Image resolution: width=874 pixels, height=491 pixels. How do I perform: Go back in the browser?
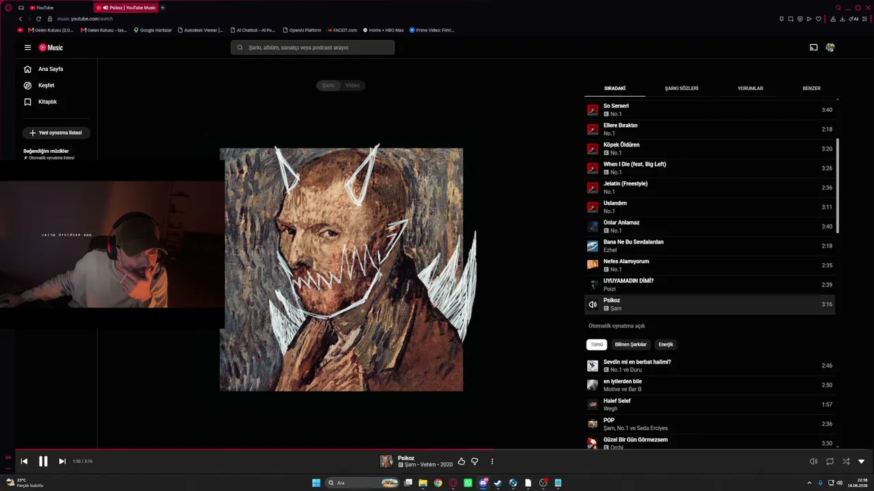20,19
